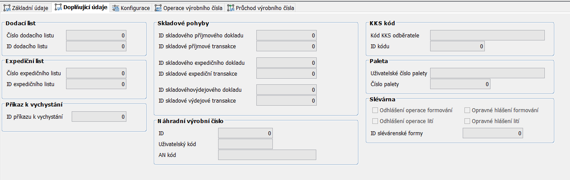Click the Uživatelské číslo palety field

tap(487, 73)
